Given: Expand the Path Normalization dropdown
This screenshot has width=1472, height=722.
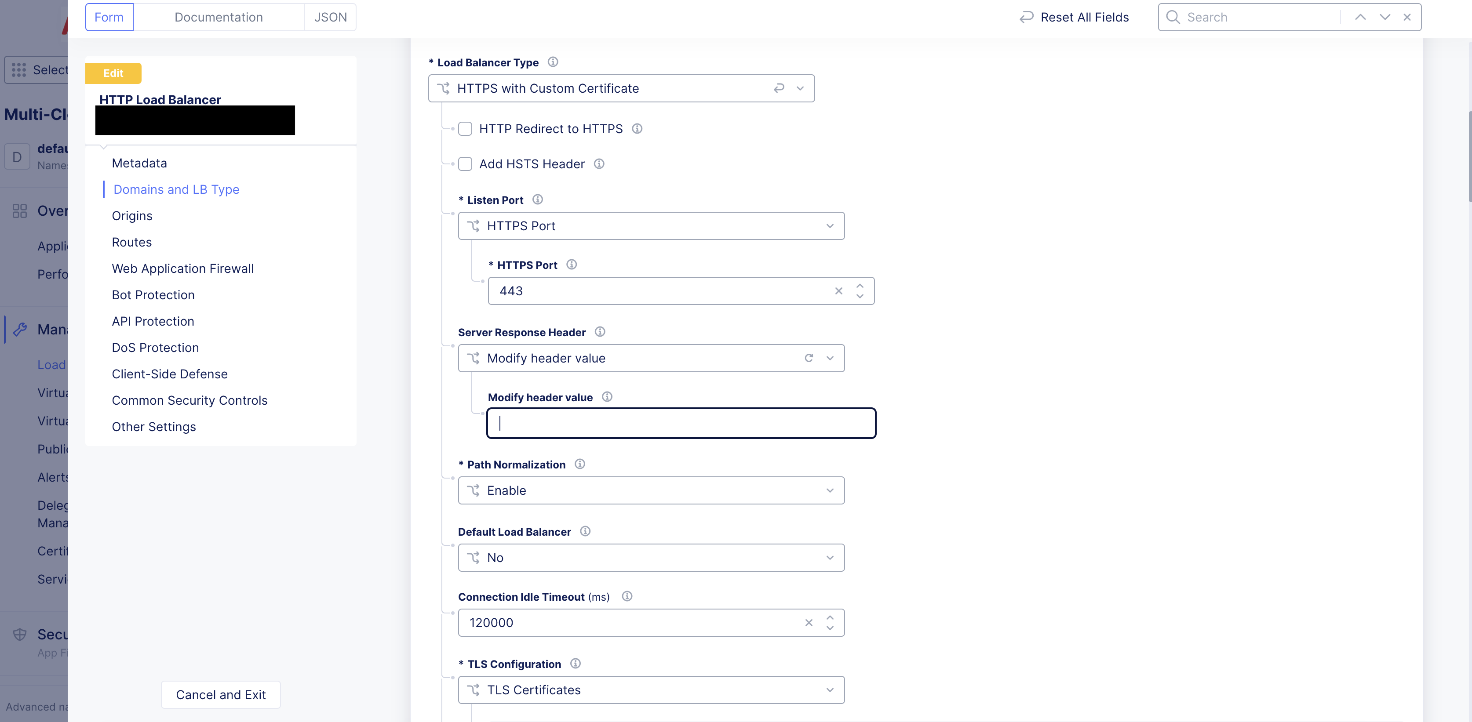Looking at the screenshot, I should [x=830, y=490].
